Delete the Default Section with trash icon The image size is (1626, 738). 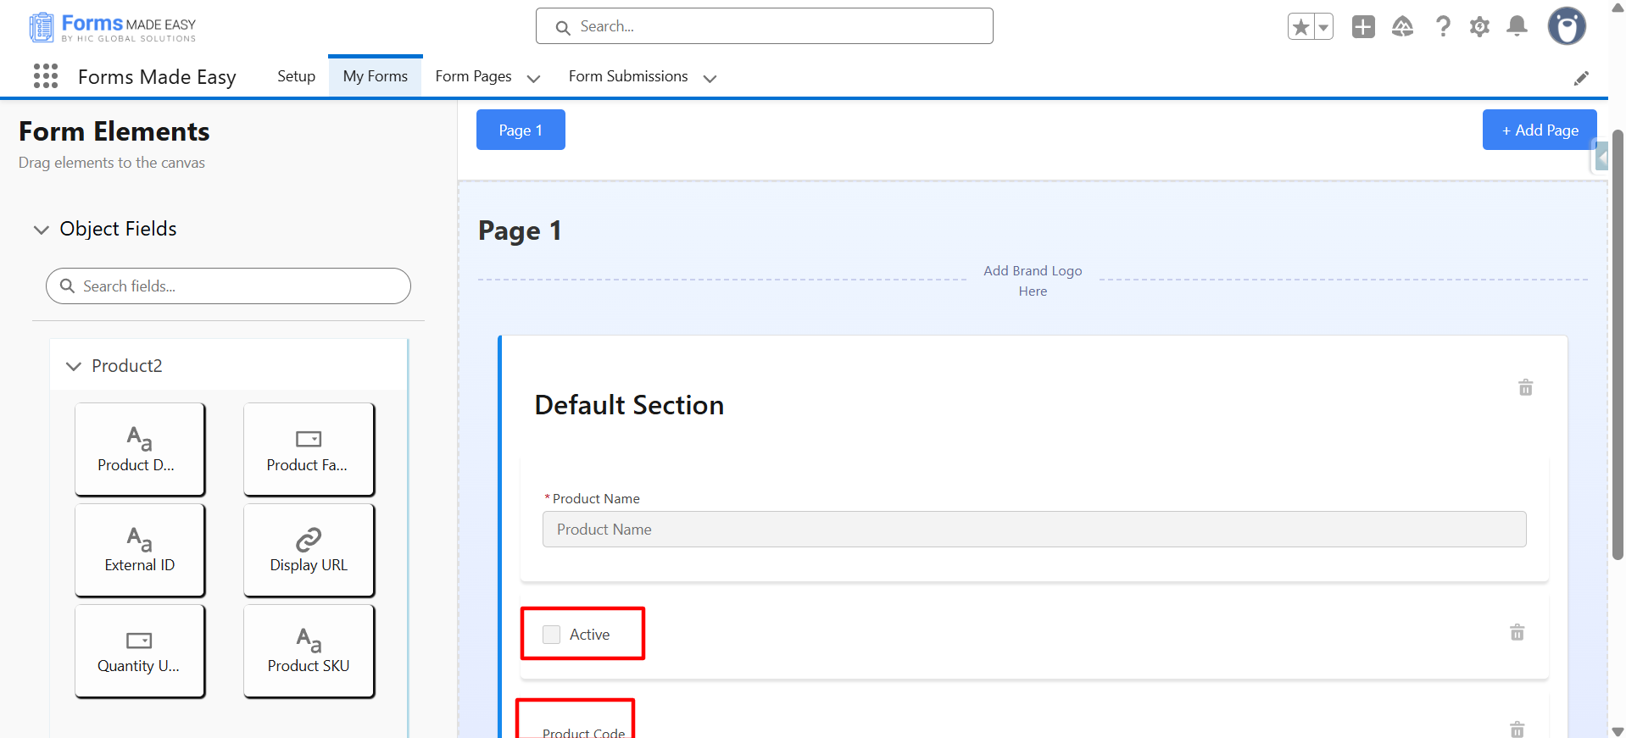1525,387
